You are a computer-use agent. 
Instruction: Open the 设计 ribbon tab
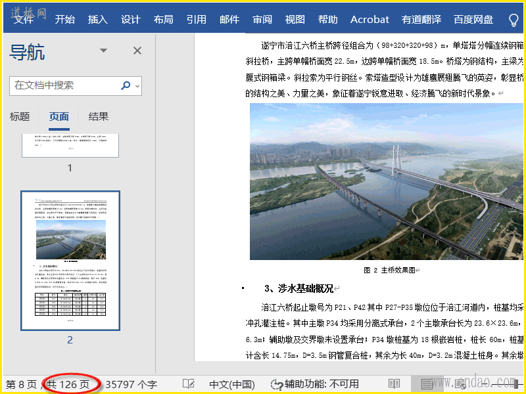(130, 19)
